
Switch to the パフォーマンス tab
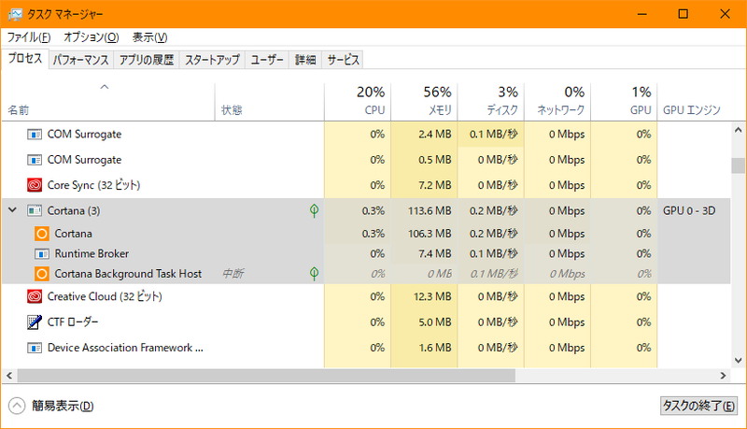pyautogui.click(x=81, y=60)
